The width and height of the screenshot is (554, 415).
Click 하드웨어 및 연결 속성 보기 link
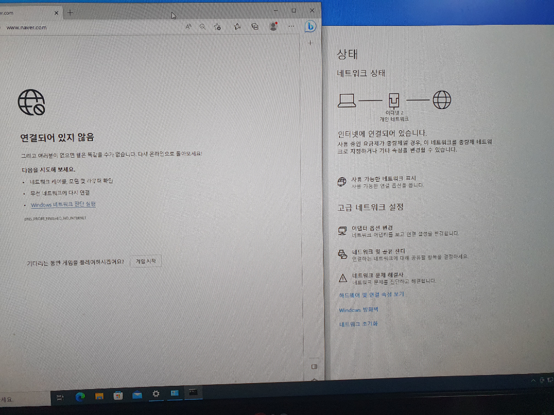371,294
